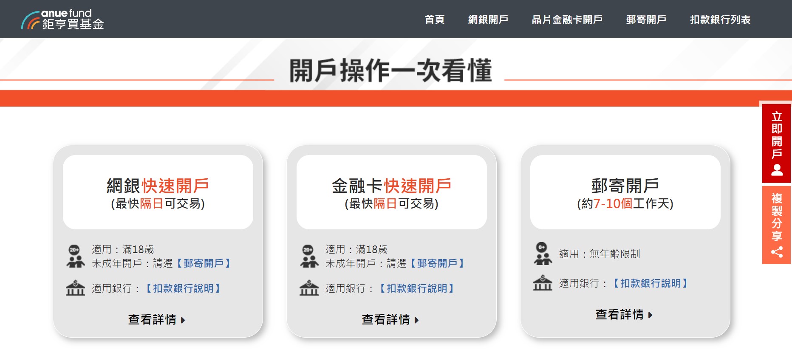Open the 網銀開戶 navigation item
Screen dimensions: 792x361
[x=488, y=20]
